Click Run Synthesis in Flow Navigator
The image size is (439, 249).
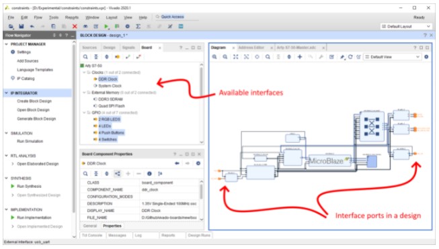(x=29, y=186)
